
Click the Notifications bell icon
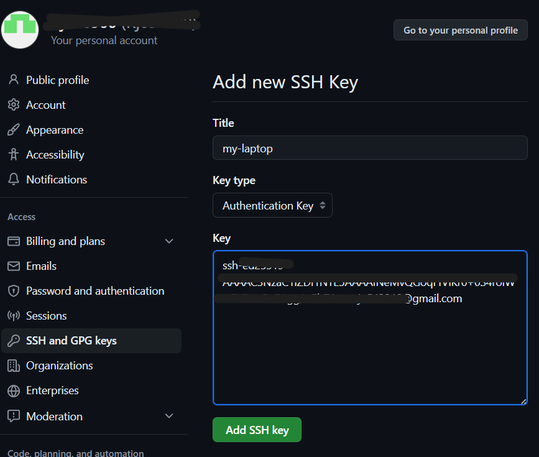click(x=14, y=180)
